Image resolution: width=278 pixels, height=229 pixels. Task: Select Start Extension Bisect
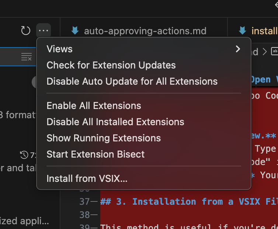coord(95,154)
